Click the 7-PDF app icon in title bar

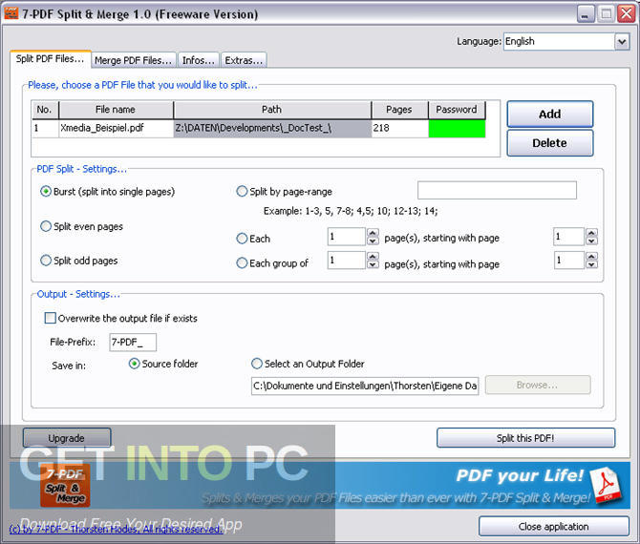(x=11, y=13)
